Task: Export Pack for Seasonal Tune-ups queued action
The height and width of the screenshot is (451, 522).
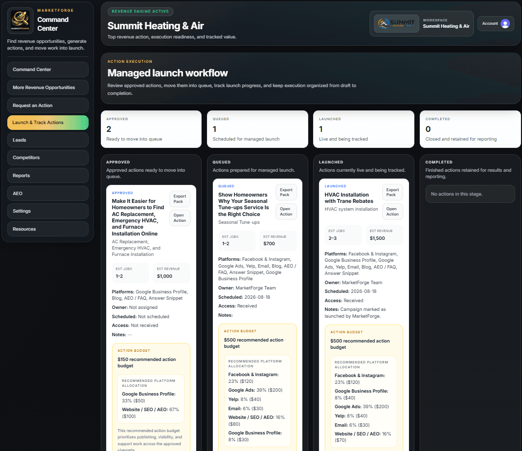Action: (x=286, y=192)
